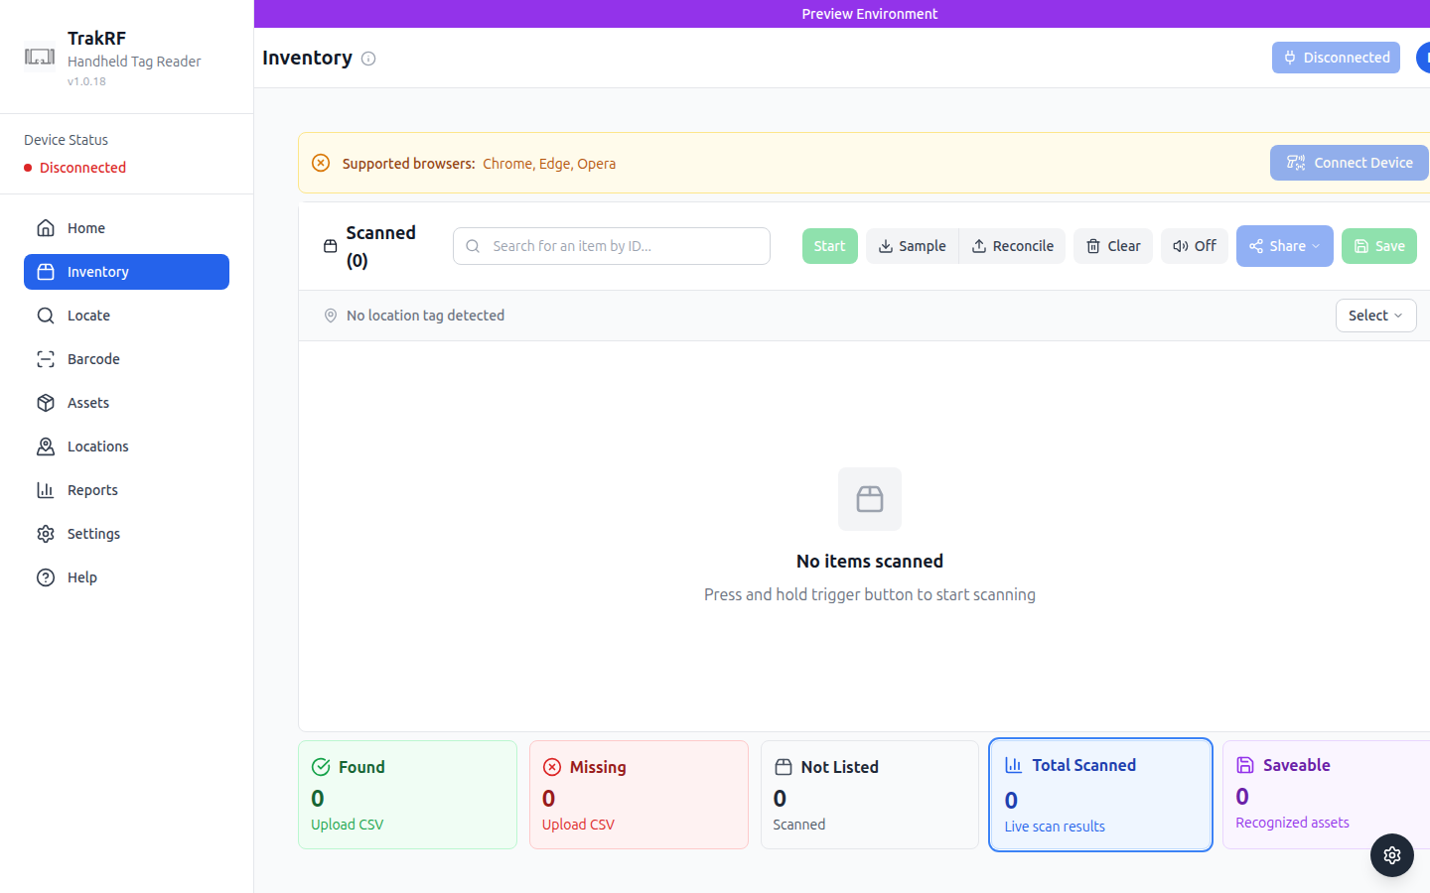1430x893 pixels.
Task: Toggle the Disconnected status button in header
Action: click(x=1335, y=58)
